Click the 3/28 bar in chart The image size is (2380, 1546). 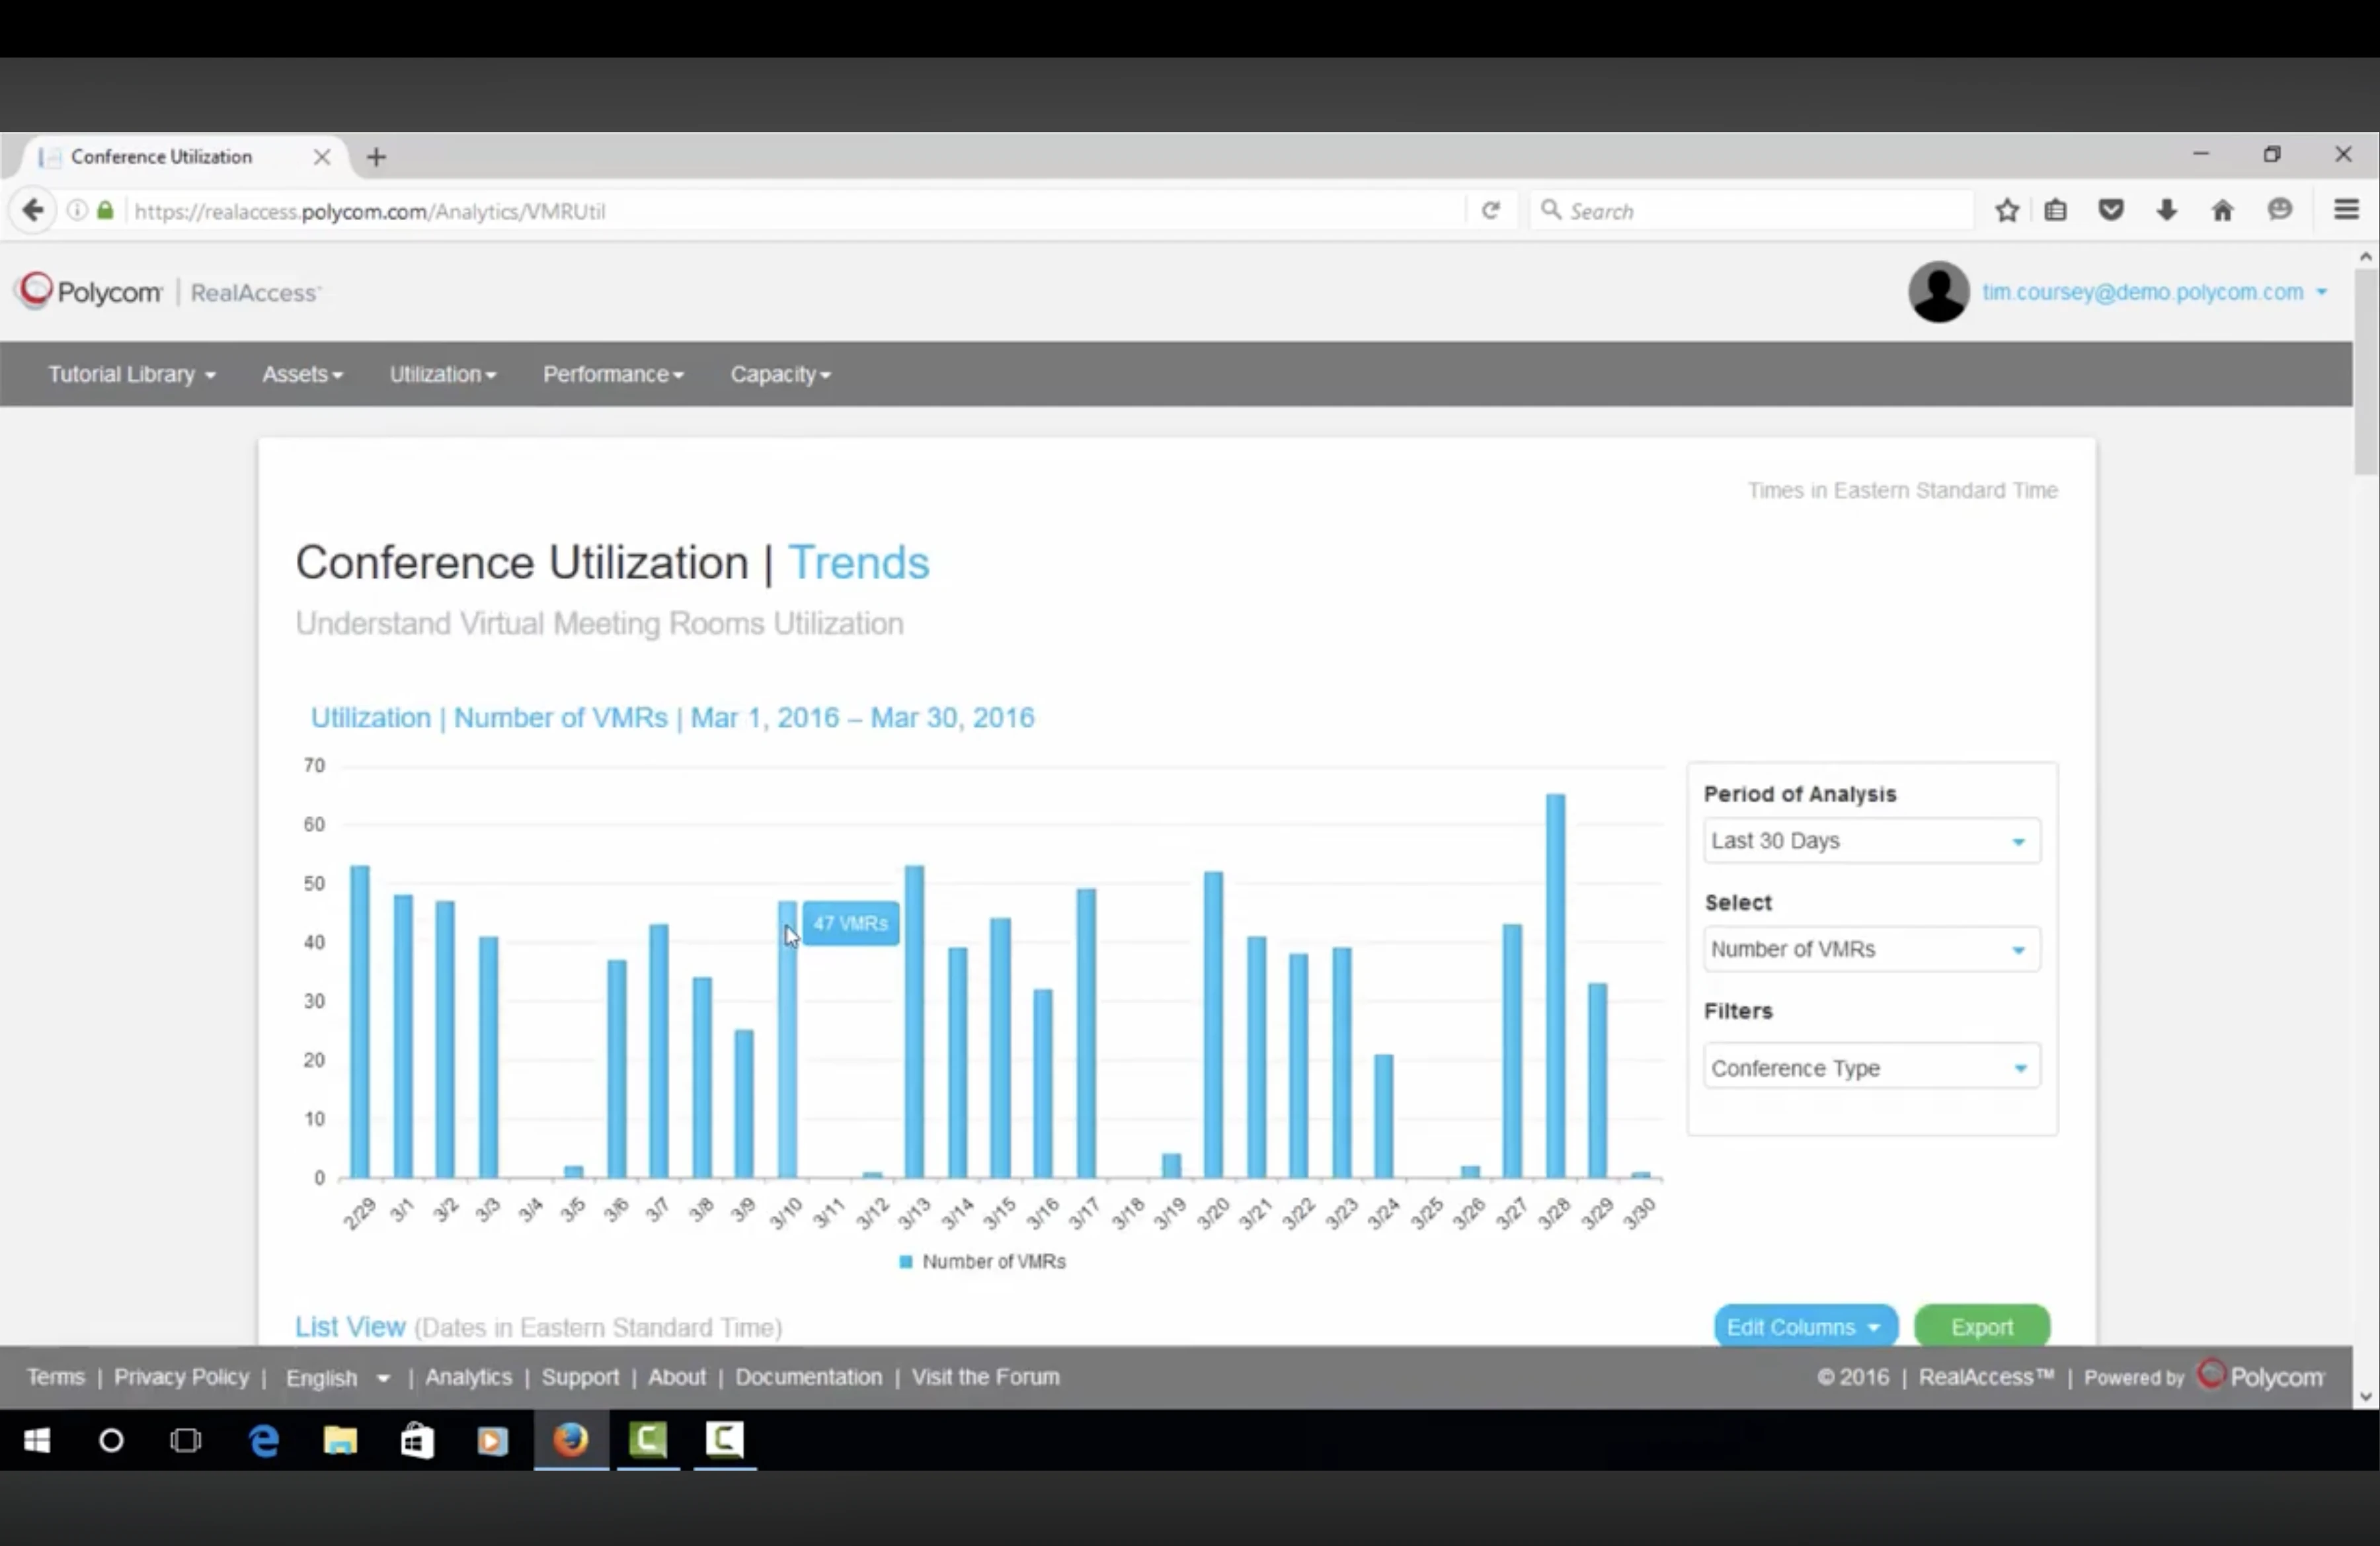click(1555, 985)
